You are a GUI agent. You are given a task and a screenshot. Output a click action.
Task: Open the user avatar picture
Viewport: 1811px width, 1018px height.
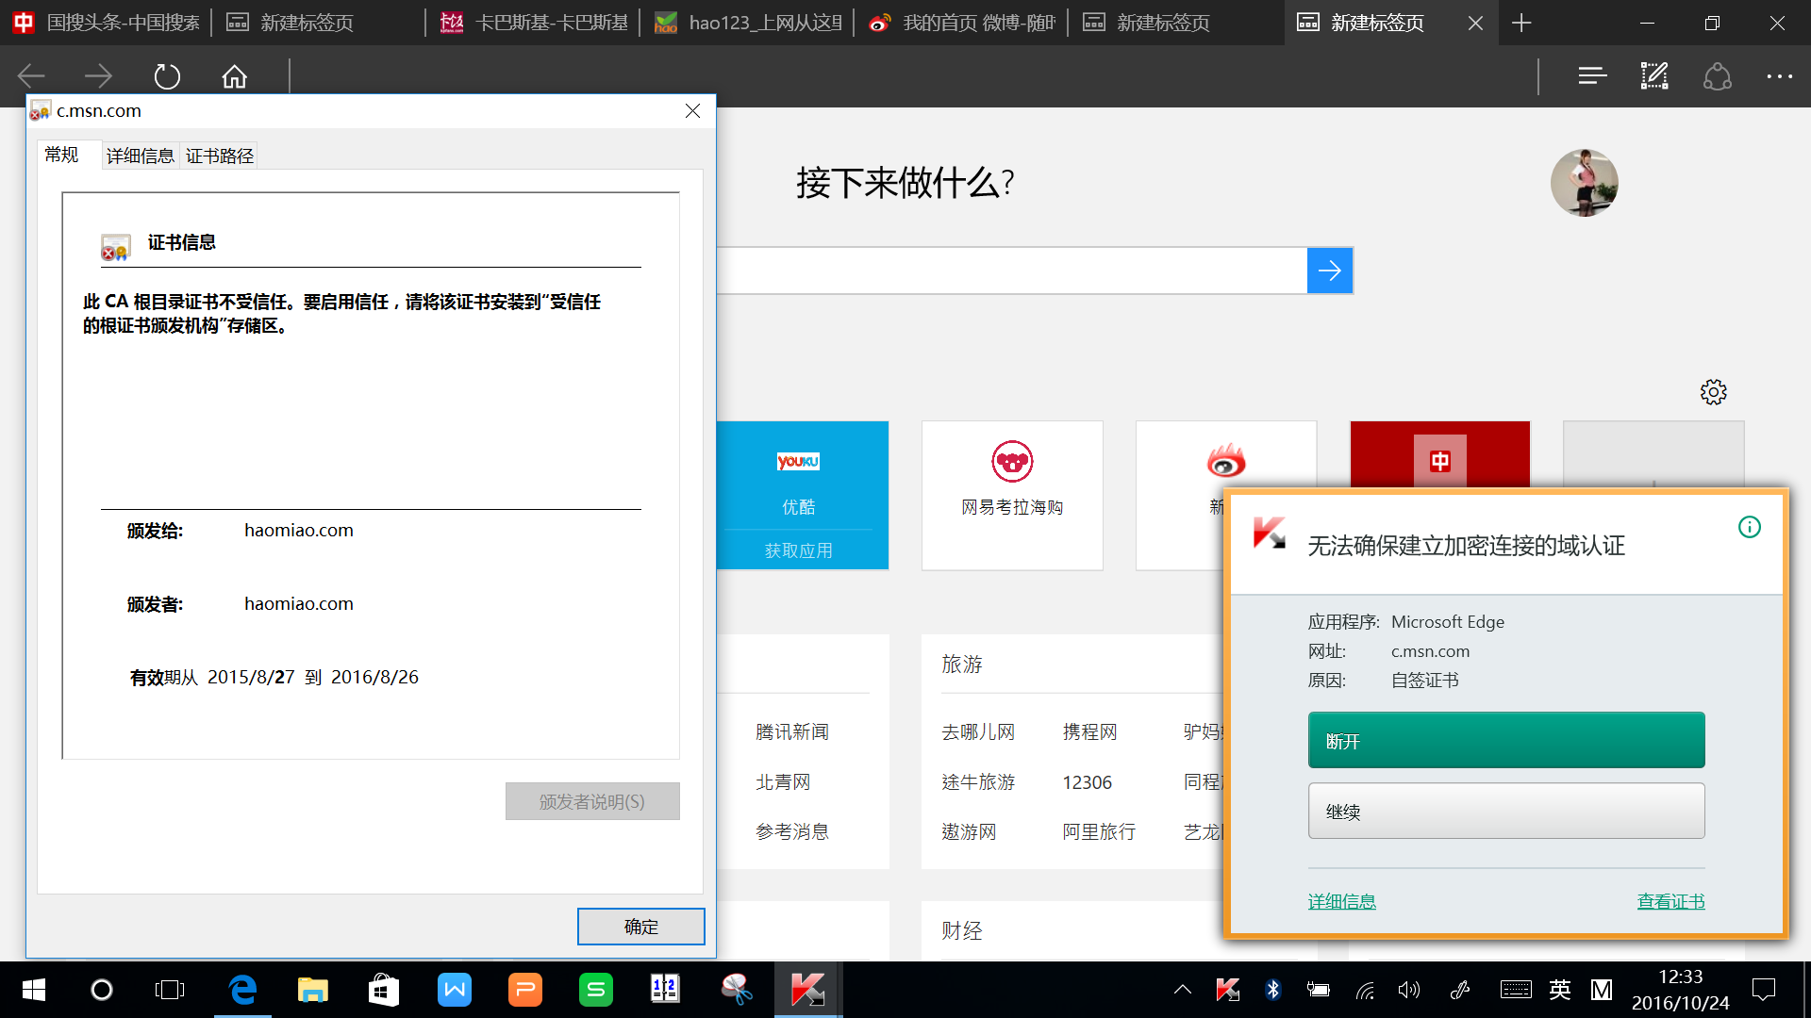click(x=1585, y=183)
